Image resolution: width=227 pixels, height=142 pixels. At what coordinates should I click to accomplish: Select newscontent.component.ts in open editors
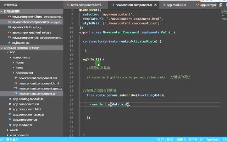[x=32, y=22]
